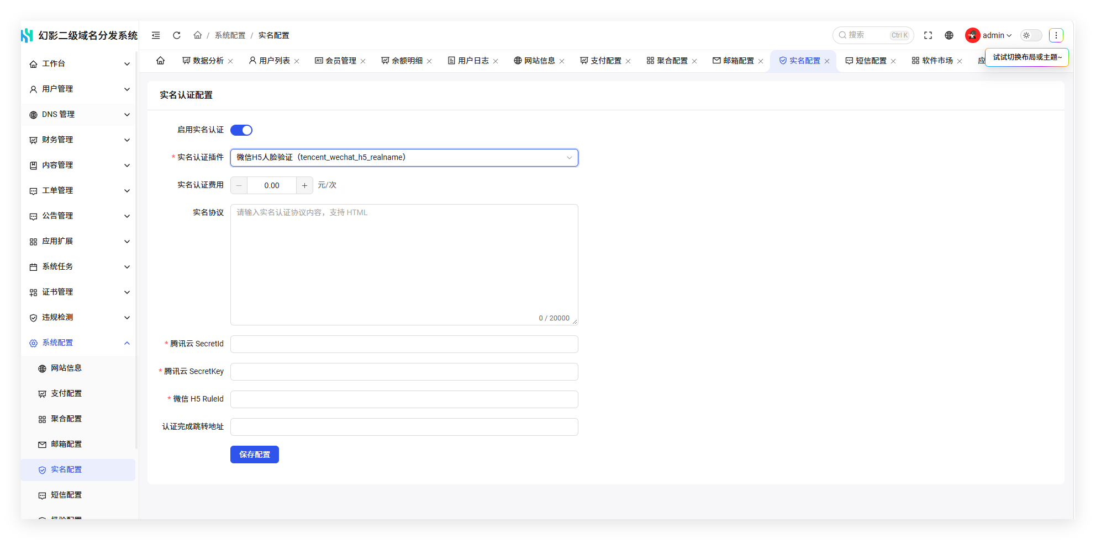Screen dimensions: 1096x540
Task: Decrease the 实名认证费用 with minus button
Action: pos(239,185)
